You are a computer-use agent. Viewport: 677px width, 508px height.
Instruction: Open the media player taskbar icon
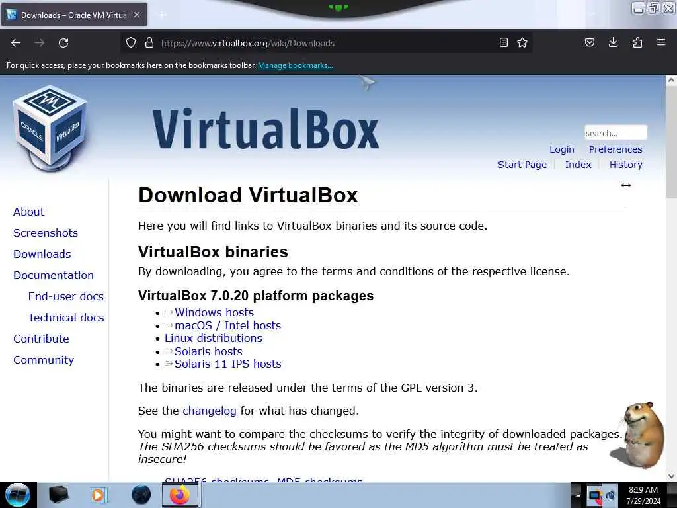[x=98, y=495]
